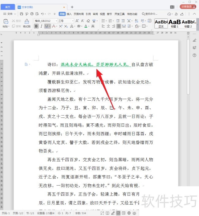The height and width of the screenshot is (216, 199).
Task: Click the character shading A icon
Action: [x=93, y=26]
